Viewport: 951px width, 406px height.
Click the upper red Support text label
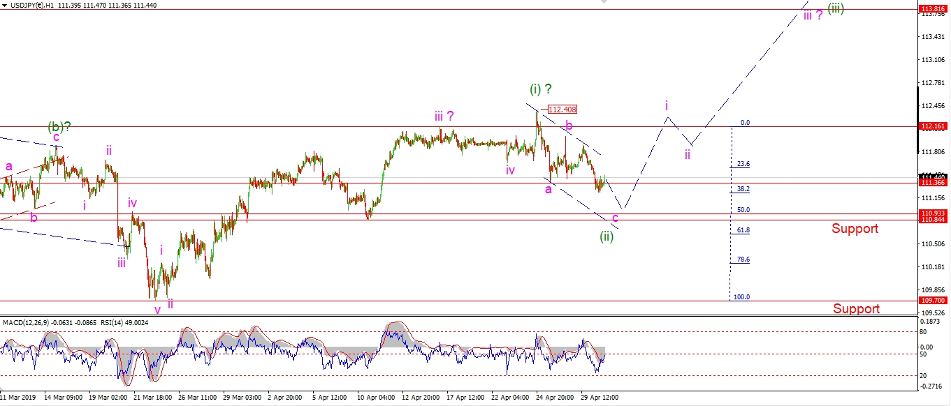tap(855, 229)
